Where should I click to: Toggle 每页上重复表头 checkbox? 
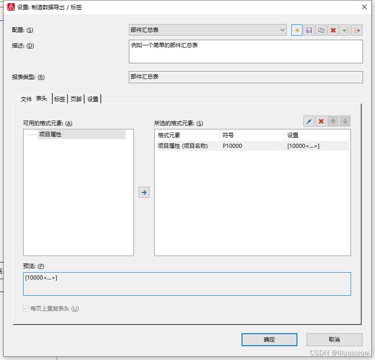(x=26, y=309)
